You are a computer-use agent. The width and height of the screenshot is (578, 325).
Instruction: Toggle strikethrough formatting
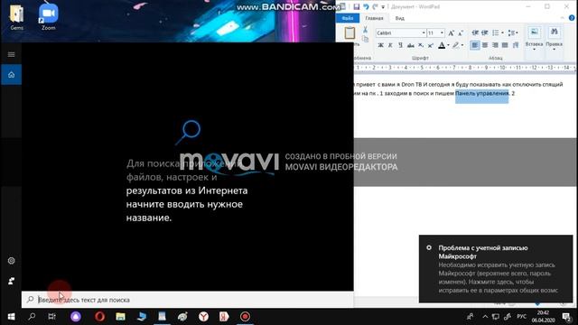pyautogui.click(x=410, y=45)
